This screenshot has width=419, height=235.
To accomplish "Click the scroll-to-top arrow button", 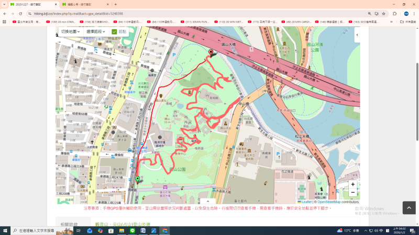I will [409, 208].
